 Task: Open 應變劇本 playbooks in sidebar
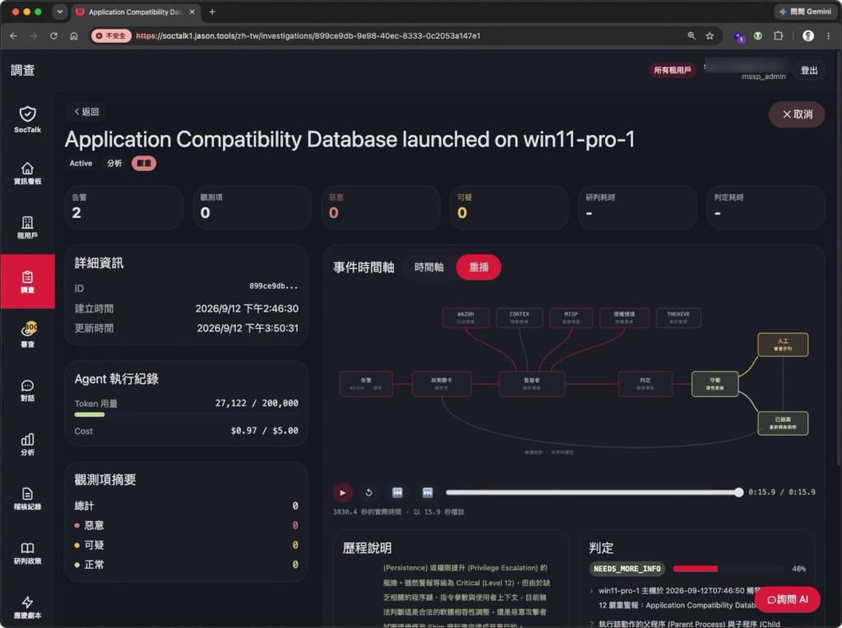click(27, 607)
